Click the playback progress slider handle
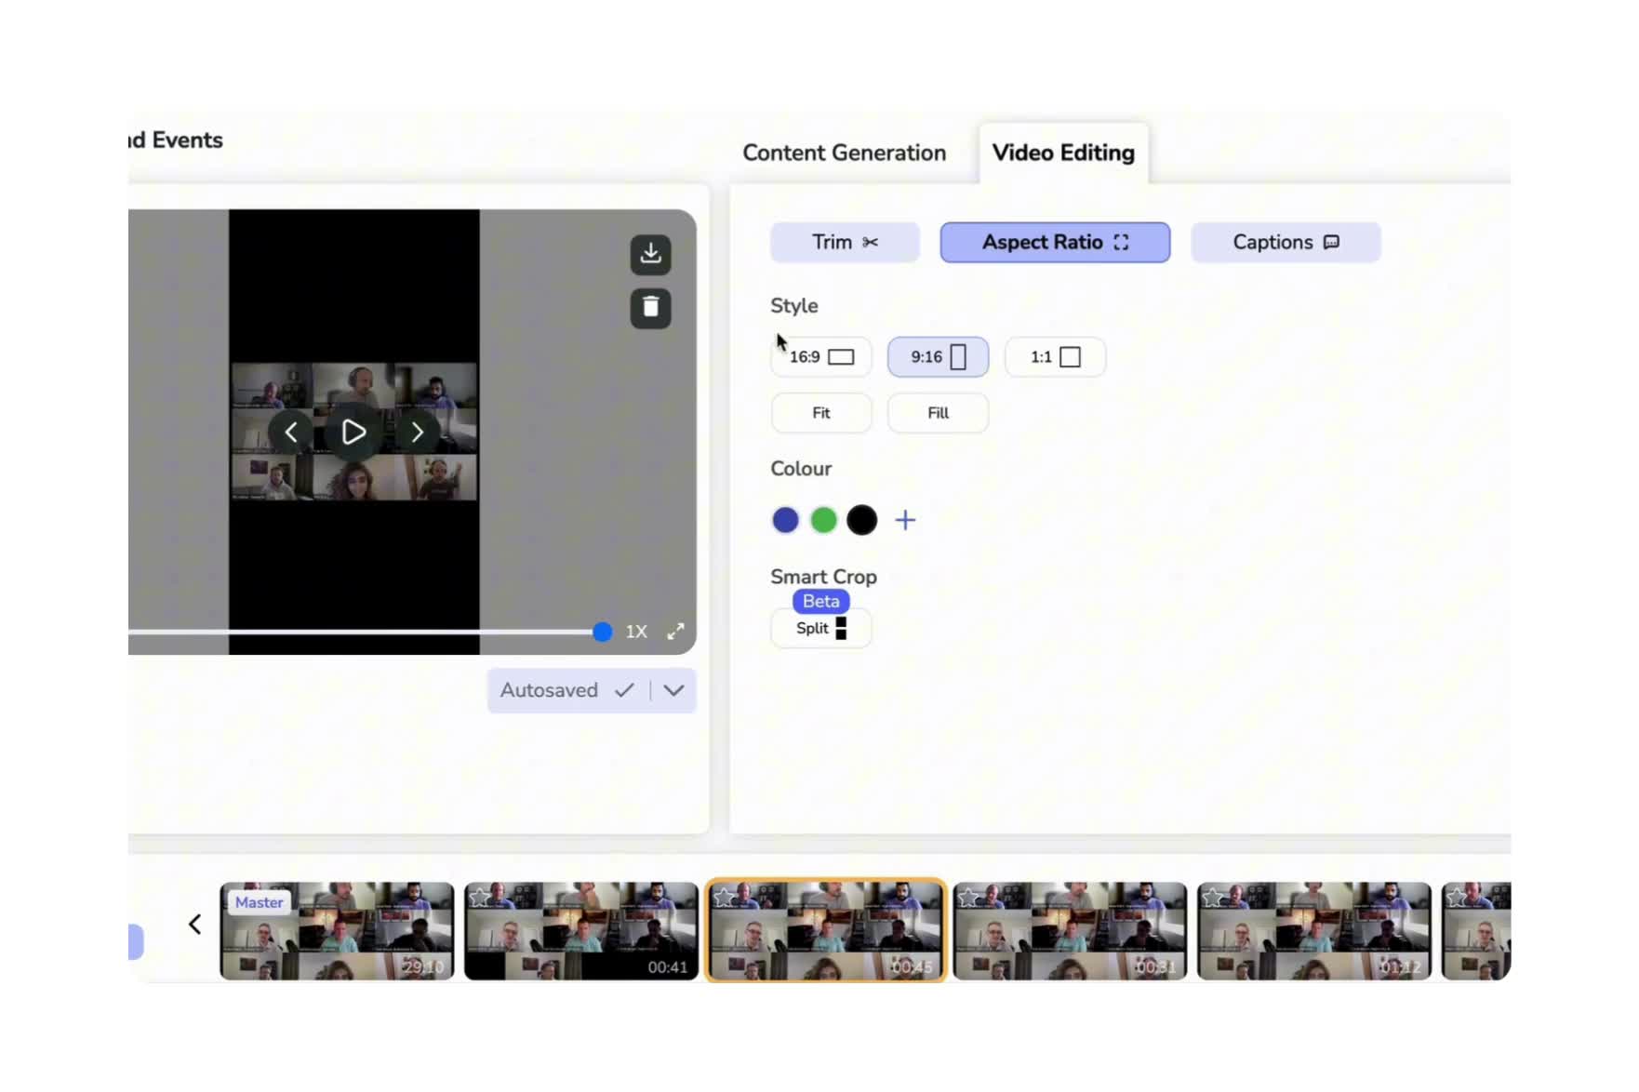The width and height of the screenshot is (1639, 1092). tap(602, 633)
